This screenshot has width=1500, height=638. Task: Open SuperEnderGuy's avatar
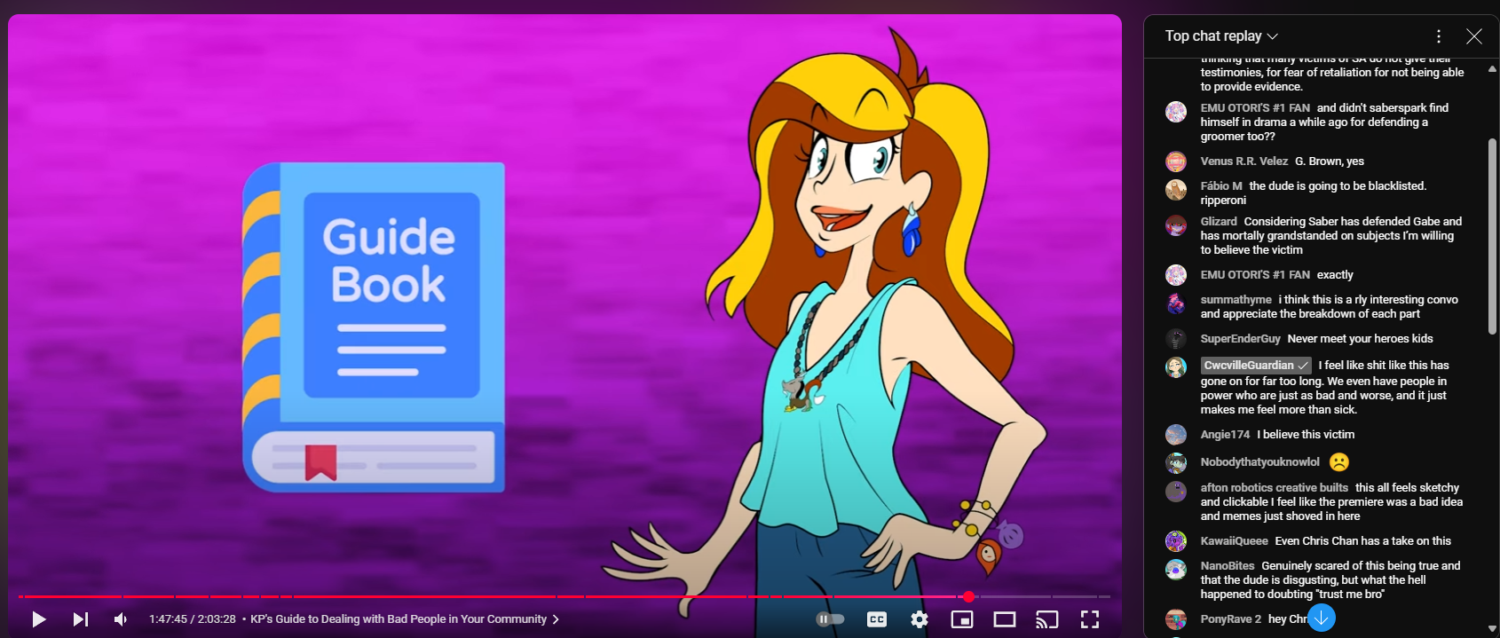click(x=1176, y=339)
